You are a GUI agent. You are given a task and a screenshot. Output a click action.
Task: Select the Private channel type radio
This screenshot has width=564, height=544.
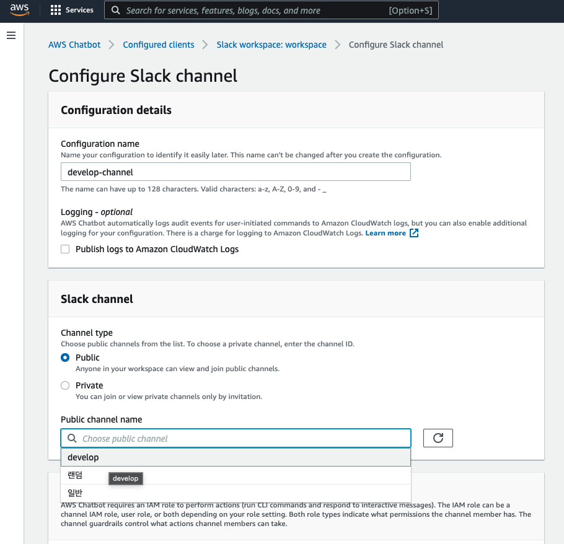point(65,385)
